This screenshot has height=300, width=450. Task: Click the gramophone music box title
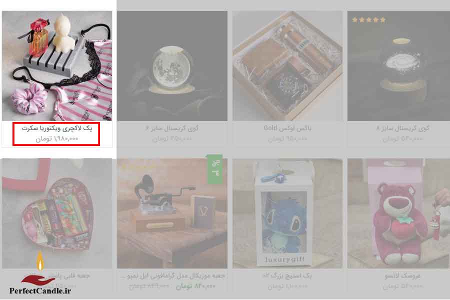click(172, 276)
